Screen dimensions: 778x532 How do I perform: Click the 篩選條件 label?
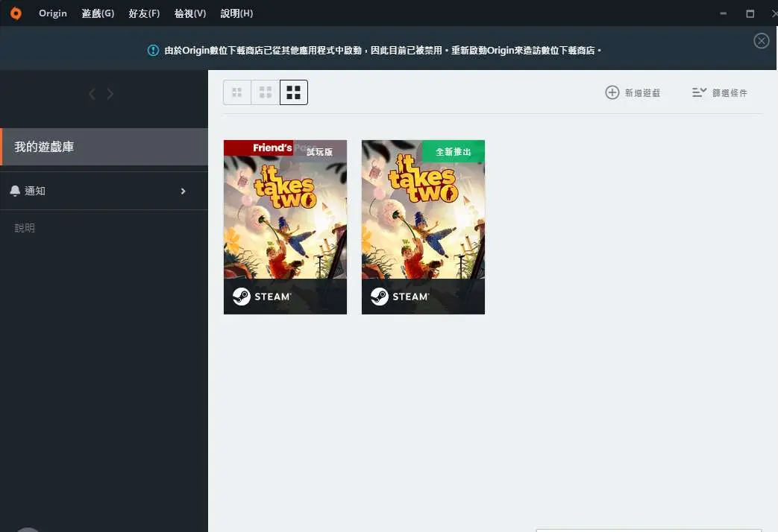730,92
